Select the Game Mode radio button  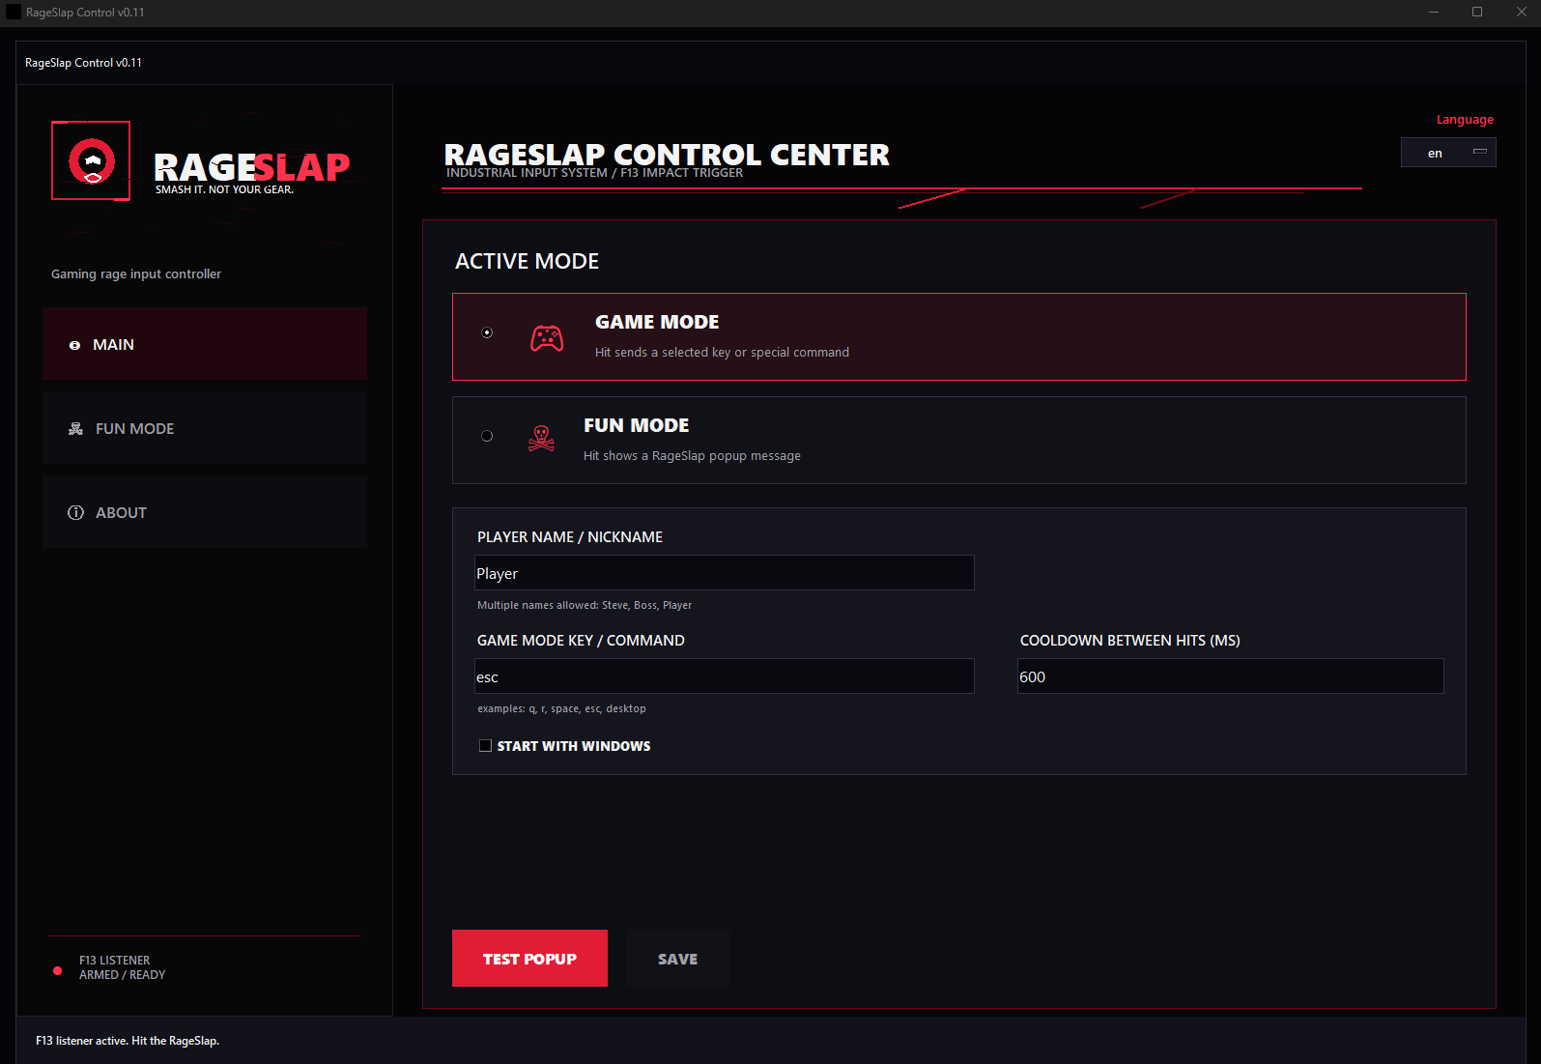(x=487, y=332)
